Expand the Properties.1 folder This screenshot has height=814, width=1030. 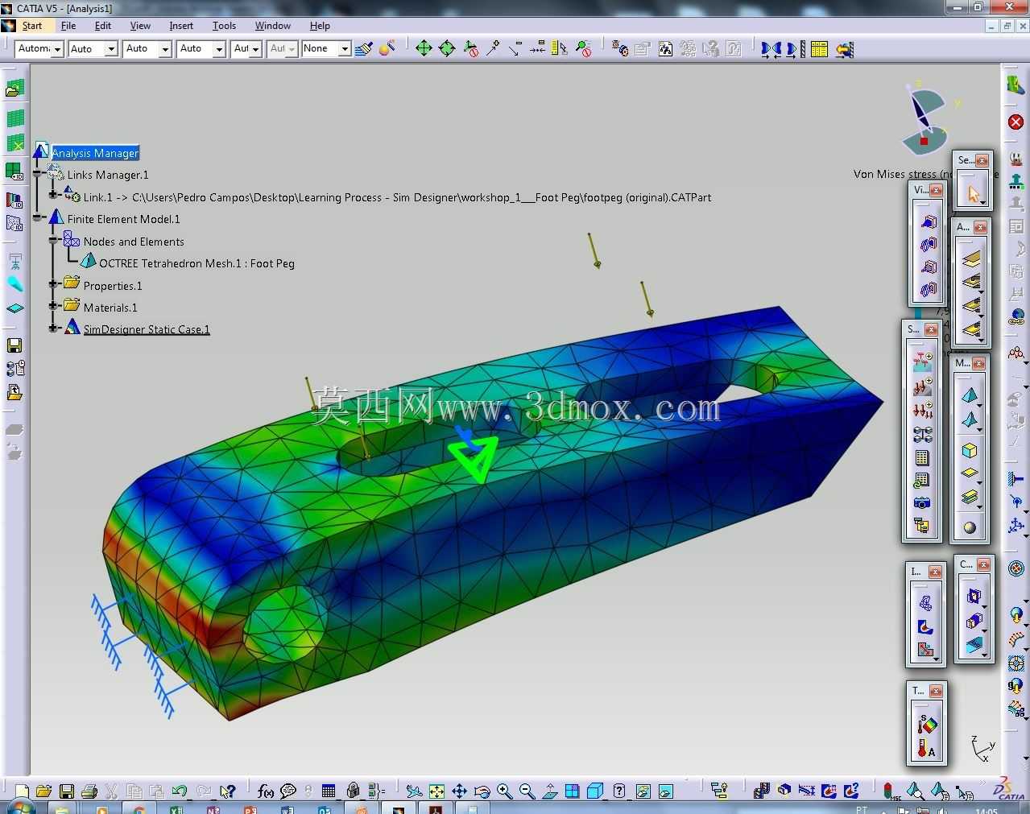[53, 284]
